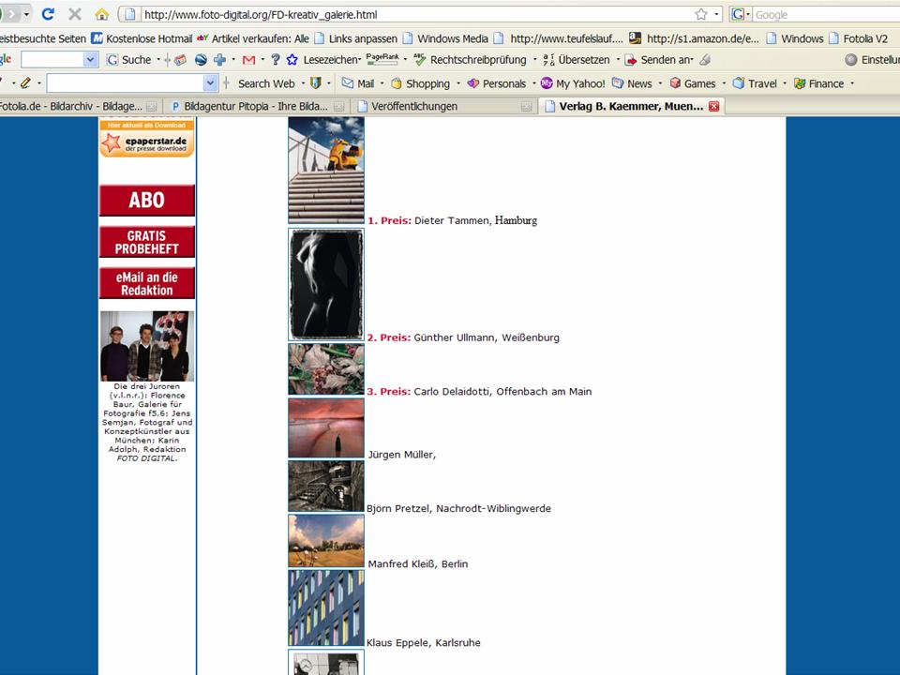Go to home page via house icon
The height and width of the screenshot is (675, 900).
tap(102, 14)
